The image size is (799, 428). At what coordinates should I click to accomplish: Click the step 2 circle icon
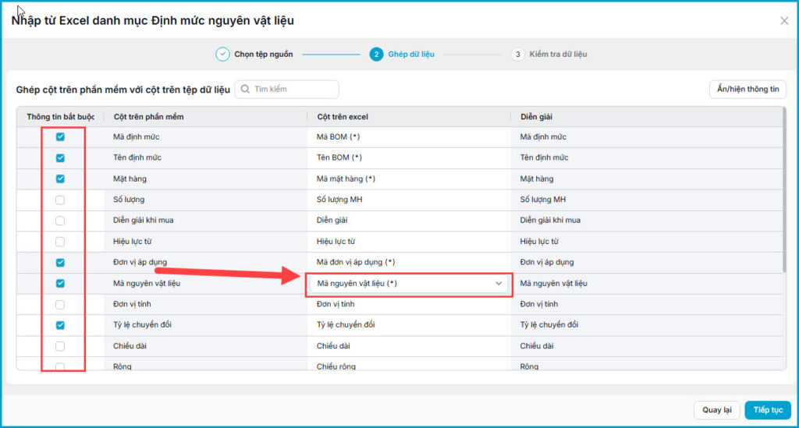point(377,54)
